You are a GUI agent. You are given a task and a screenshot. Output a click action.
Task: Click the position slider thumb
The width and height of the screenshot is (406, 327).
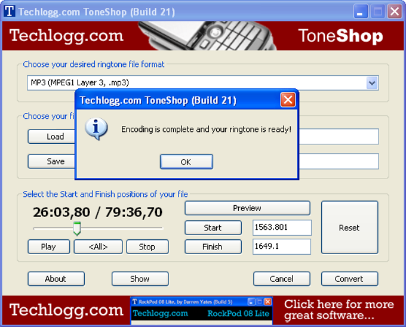click(77, 229)
